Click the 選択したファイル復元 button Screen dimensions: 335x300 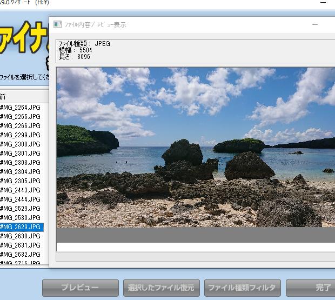pos(161,288)
